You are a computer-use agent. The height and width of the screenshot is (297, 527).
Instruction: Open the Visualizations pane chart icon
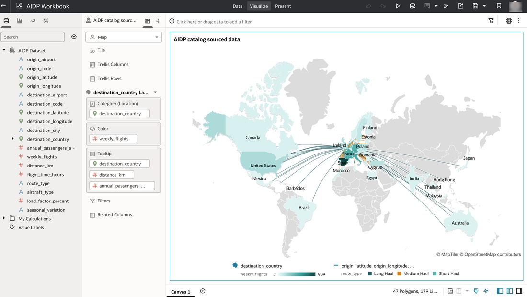point(20,21)
